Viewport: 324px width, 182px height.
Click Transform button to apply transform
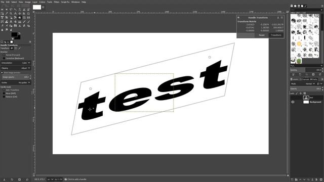(x=276, y=35)
